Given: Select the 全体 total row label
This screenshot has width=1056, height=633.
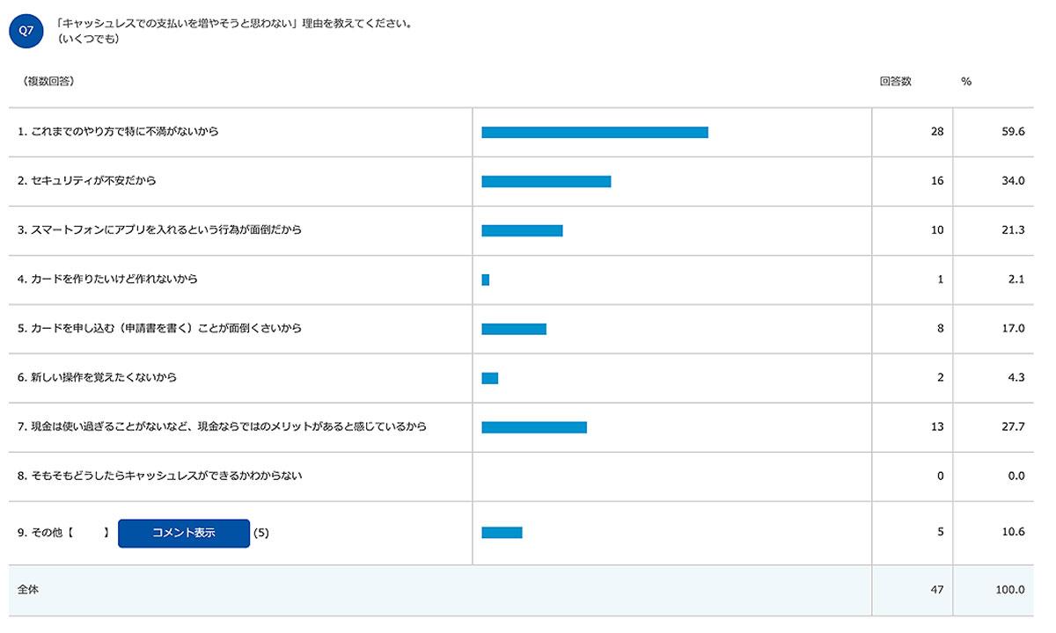Looking at the screenshot, I should coord(28,590).
